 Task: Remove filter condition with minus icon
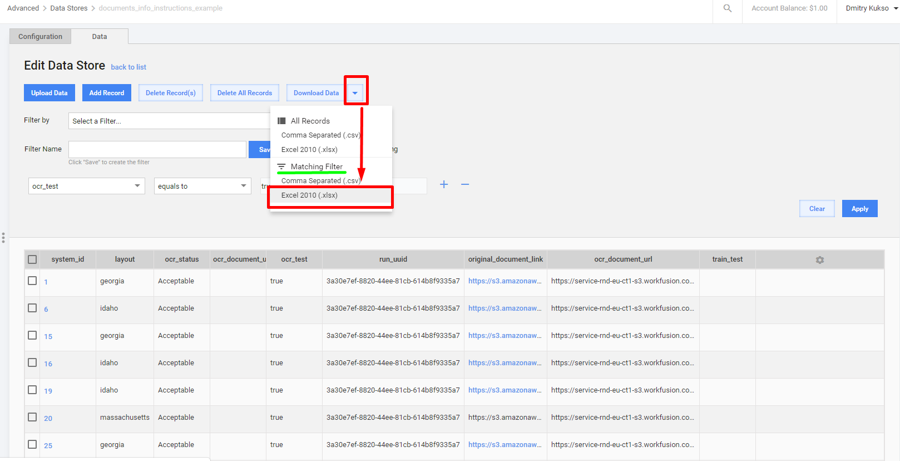(x=465, y=184)
